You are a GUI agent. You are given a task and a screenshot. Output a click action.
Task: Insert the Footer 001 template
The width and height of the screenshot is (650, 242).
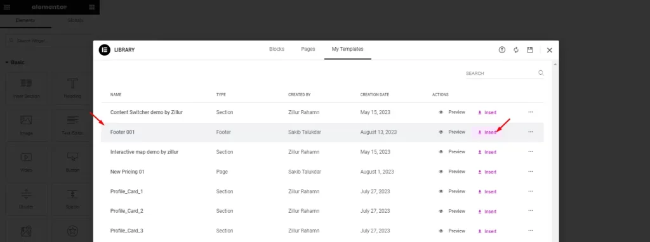tap(487, 132)
